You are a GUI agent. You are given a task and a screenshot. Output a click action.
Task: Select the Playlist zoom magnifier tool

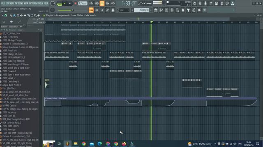[35, 16]
